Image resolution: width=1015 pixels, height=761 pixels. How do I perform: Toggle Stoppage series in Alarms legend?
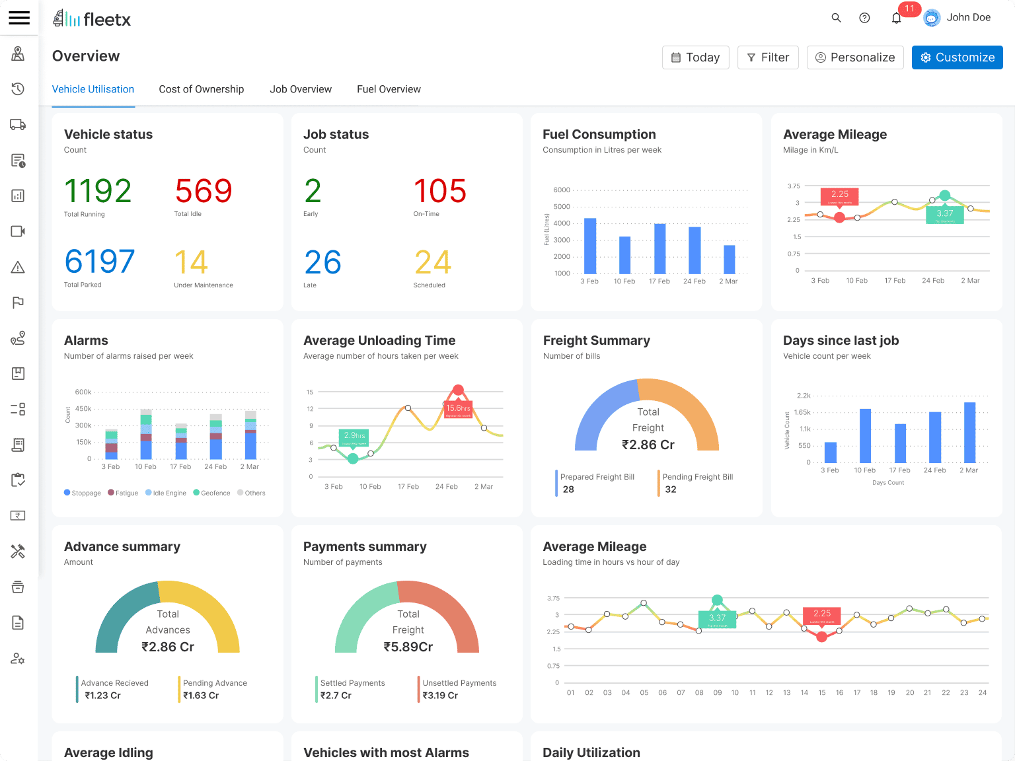(83, 493)
